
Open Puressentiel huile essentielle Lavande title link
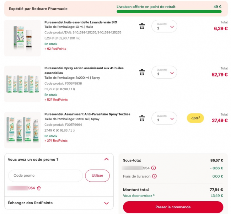pos(81,22)
